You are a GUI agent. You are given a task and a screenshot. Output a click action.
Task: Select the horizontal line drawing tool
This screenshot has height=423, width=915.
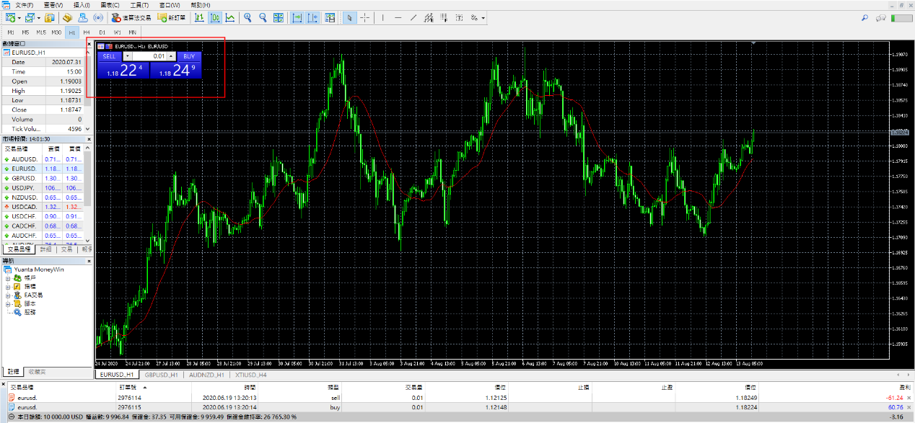(398, 17)
